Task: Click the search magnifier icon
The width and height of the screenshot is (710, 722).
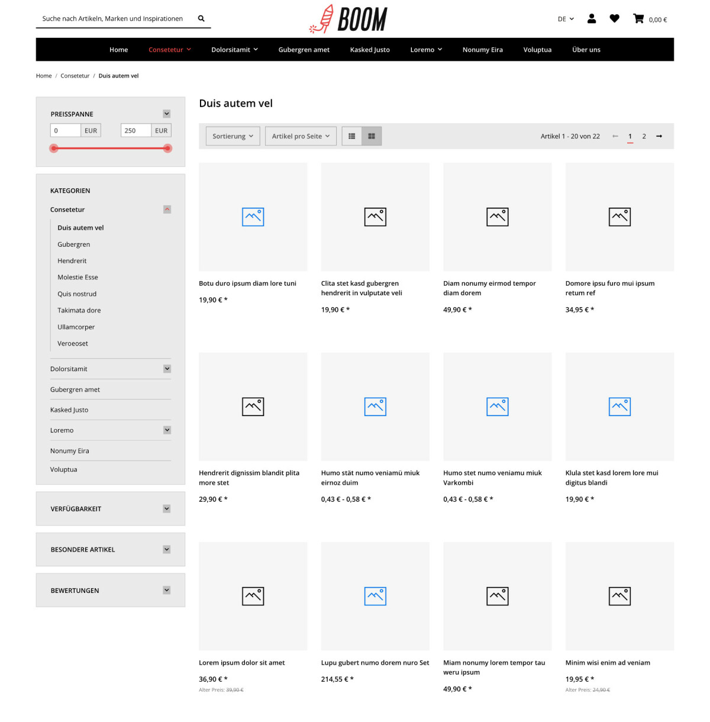Action: click(201, 18)
